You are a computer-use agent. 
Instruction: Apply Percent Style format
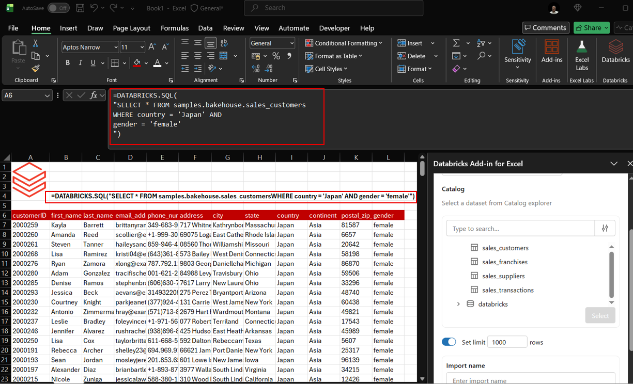[276, 56]
